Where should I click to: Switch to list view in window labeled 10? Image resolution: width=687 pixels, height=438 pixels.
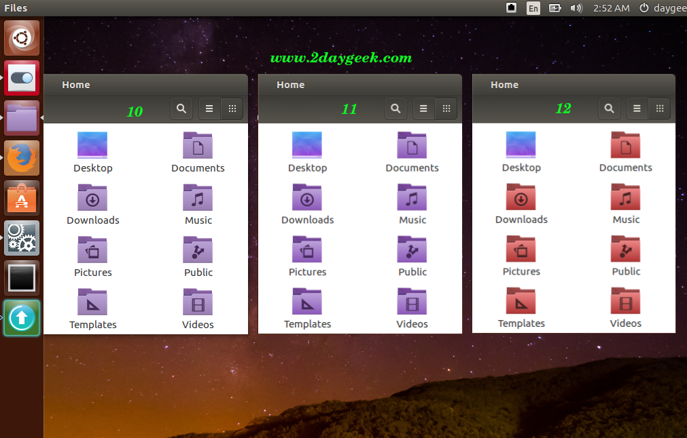210,108
